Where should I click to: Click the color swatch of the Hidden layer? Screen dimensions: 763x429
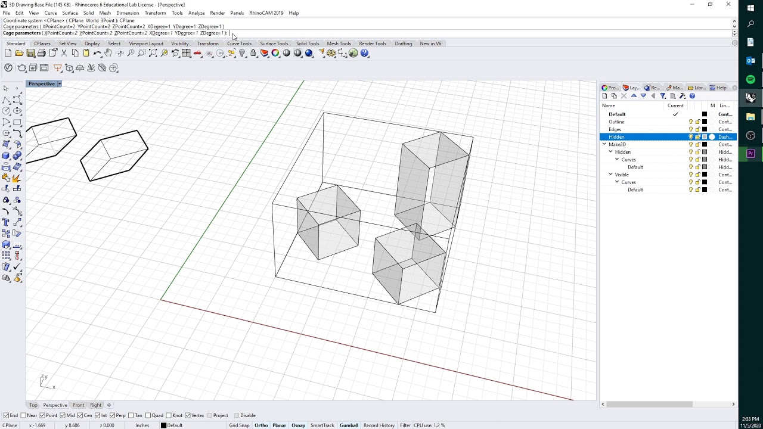[x=705, y=137]
